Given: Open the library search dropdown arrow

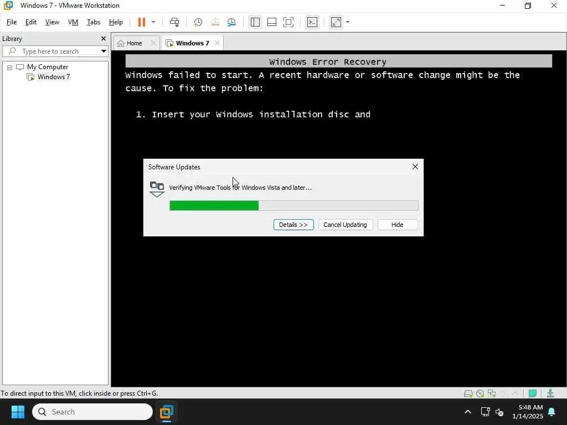Looking at the screenshot, I should pyautogui.click(x=104, y=51).
